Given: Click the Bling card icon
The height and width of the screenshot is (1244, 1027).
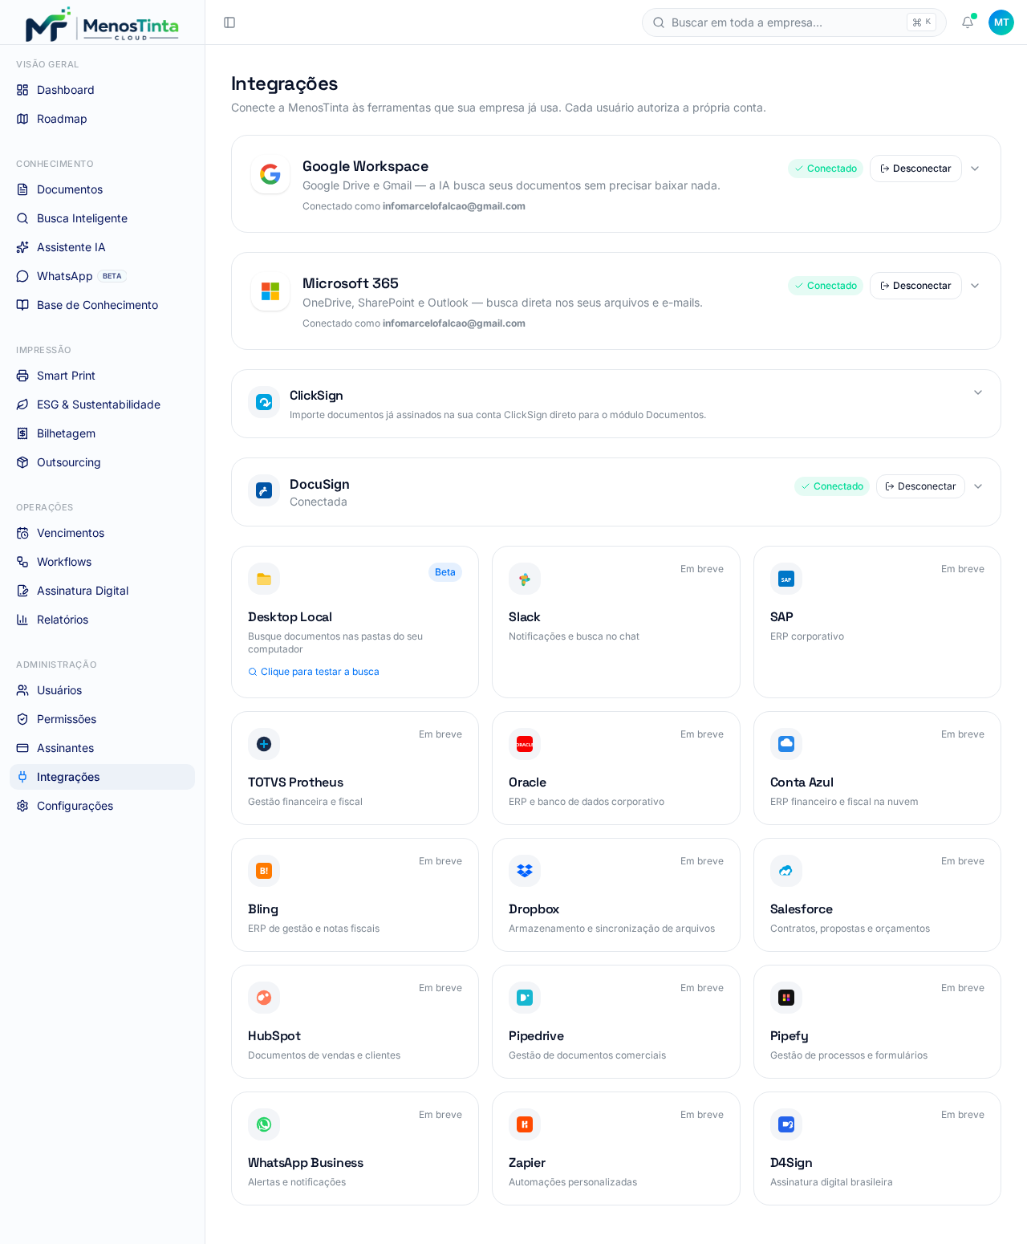Looking at the screenshot, I should [x=264, y=871].
